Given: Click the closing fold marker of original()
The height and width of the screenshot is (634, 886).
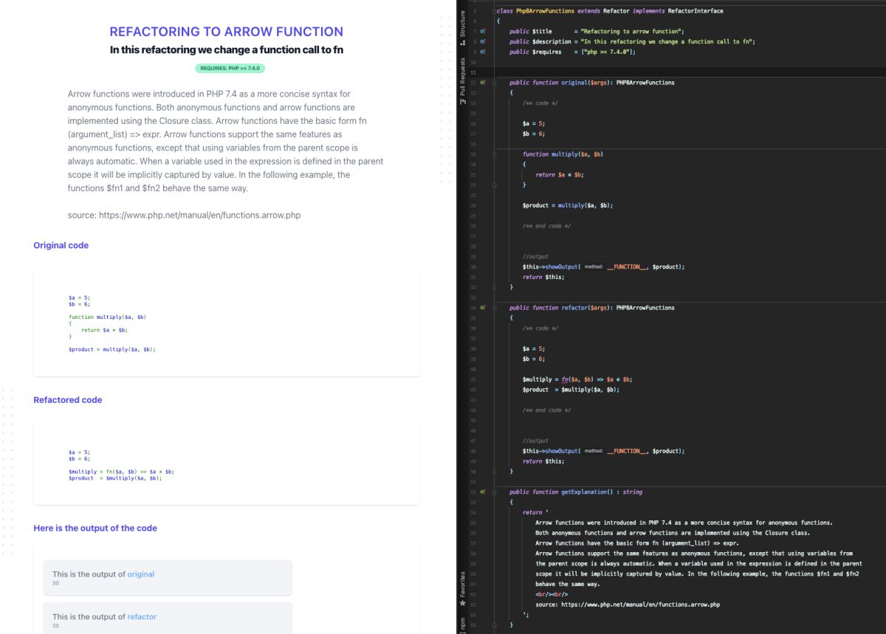Looking at the screenshot, I should 495,287.
